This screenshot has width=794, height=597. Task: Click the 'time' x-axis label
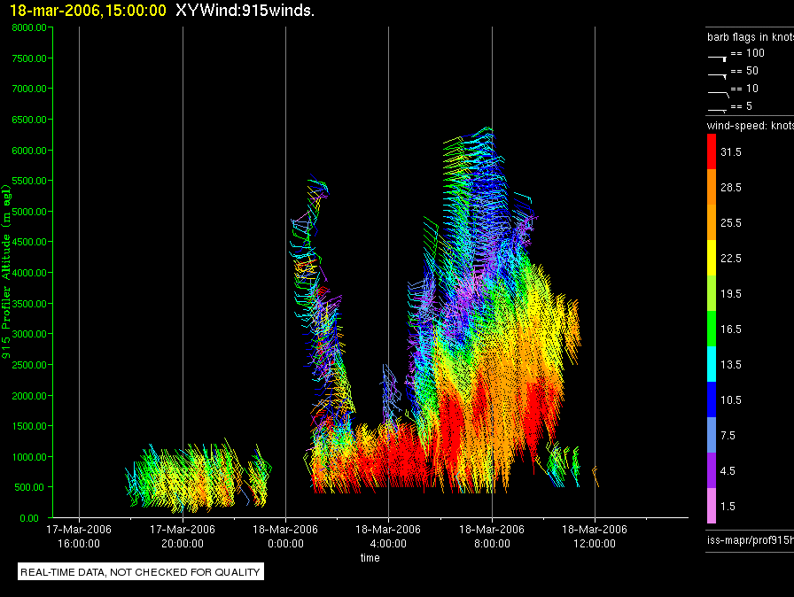click(370, 557)
